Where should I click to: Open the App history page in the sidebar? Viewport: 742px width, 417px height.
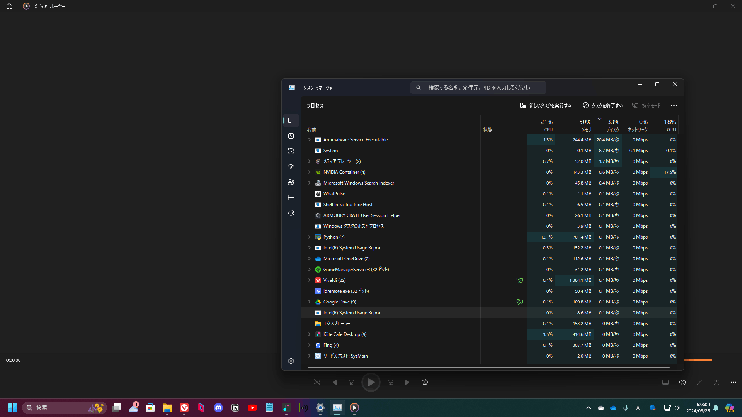click(x=291, y=151)
